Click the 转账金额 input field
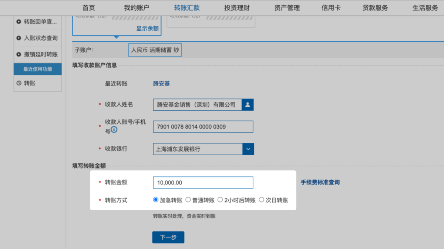 coord(203,183)
